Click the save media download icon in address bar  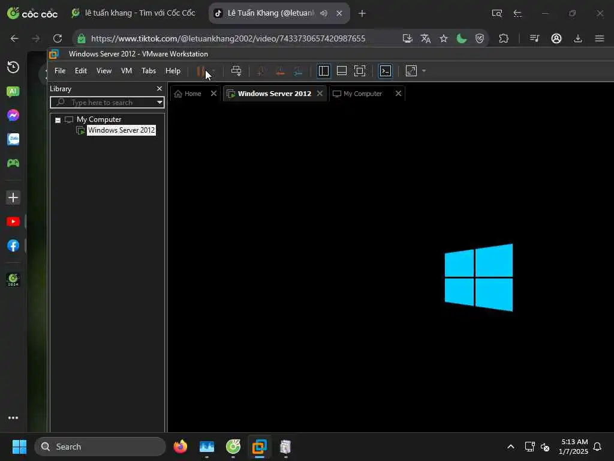(407, 38)
